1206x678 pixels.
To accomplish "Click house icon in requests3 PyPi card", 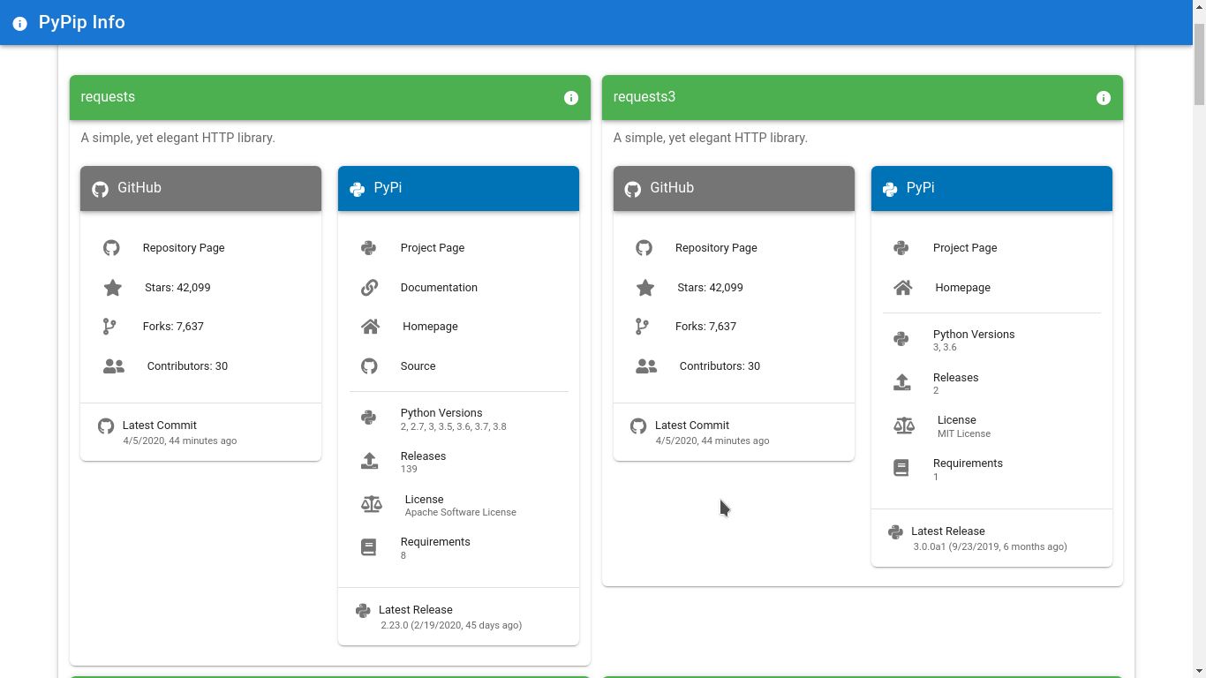I will coord(903,288).
